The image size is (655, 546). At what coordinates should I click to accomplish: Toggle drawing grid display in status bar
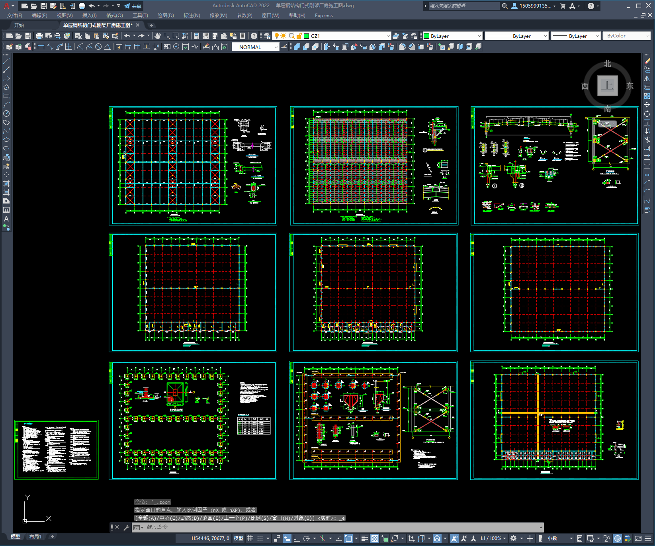point(250,538)
